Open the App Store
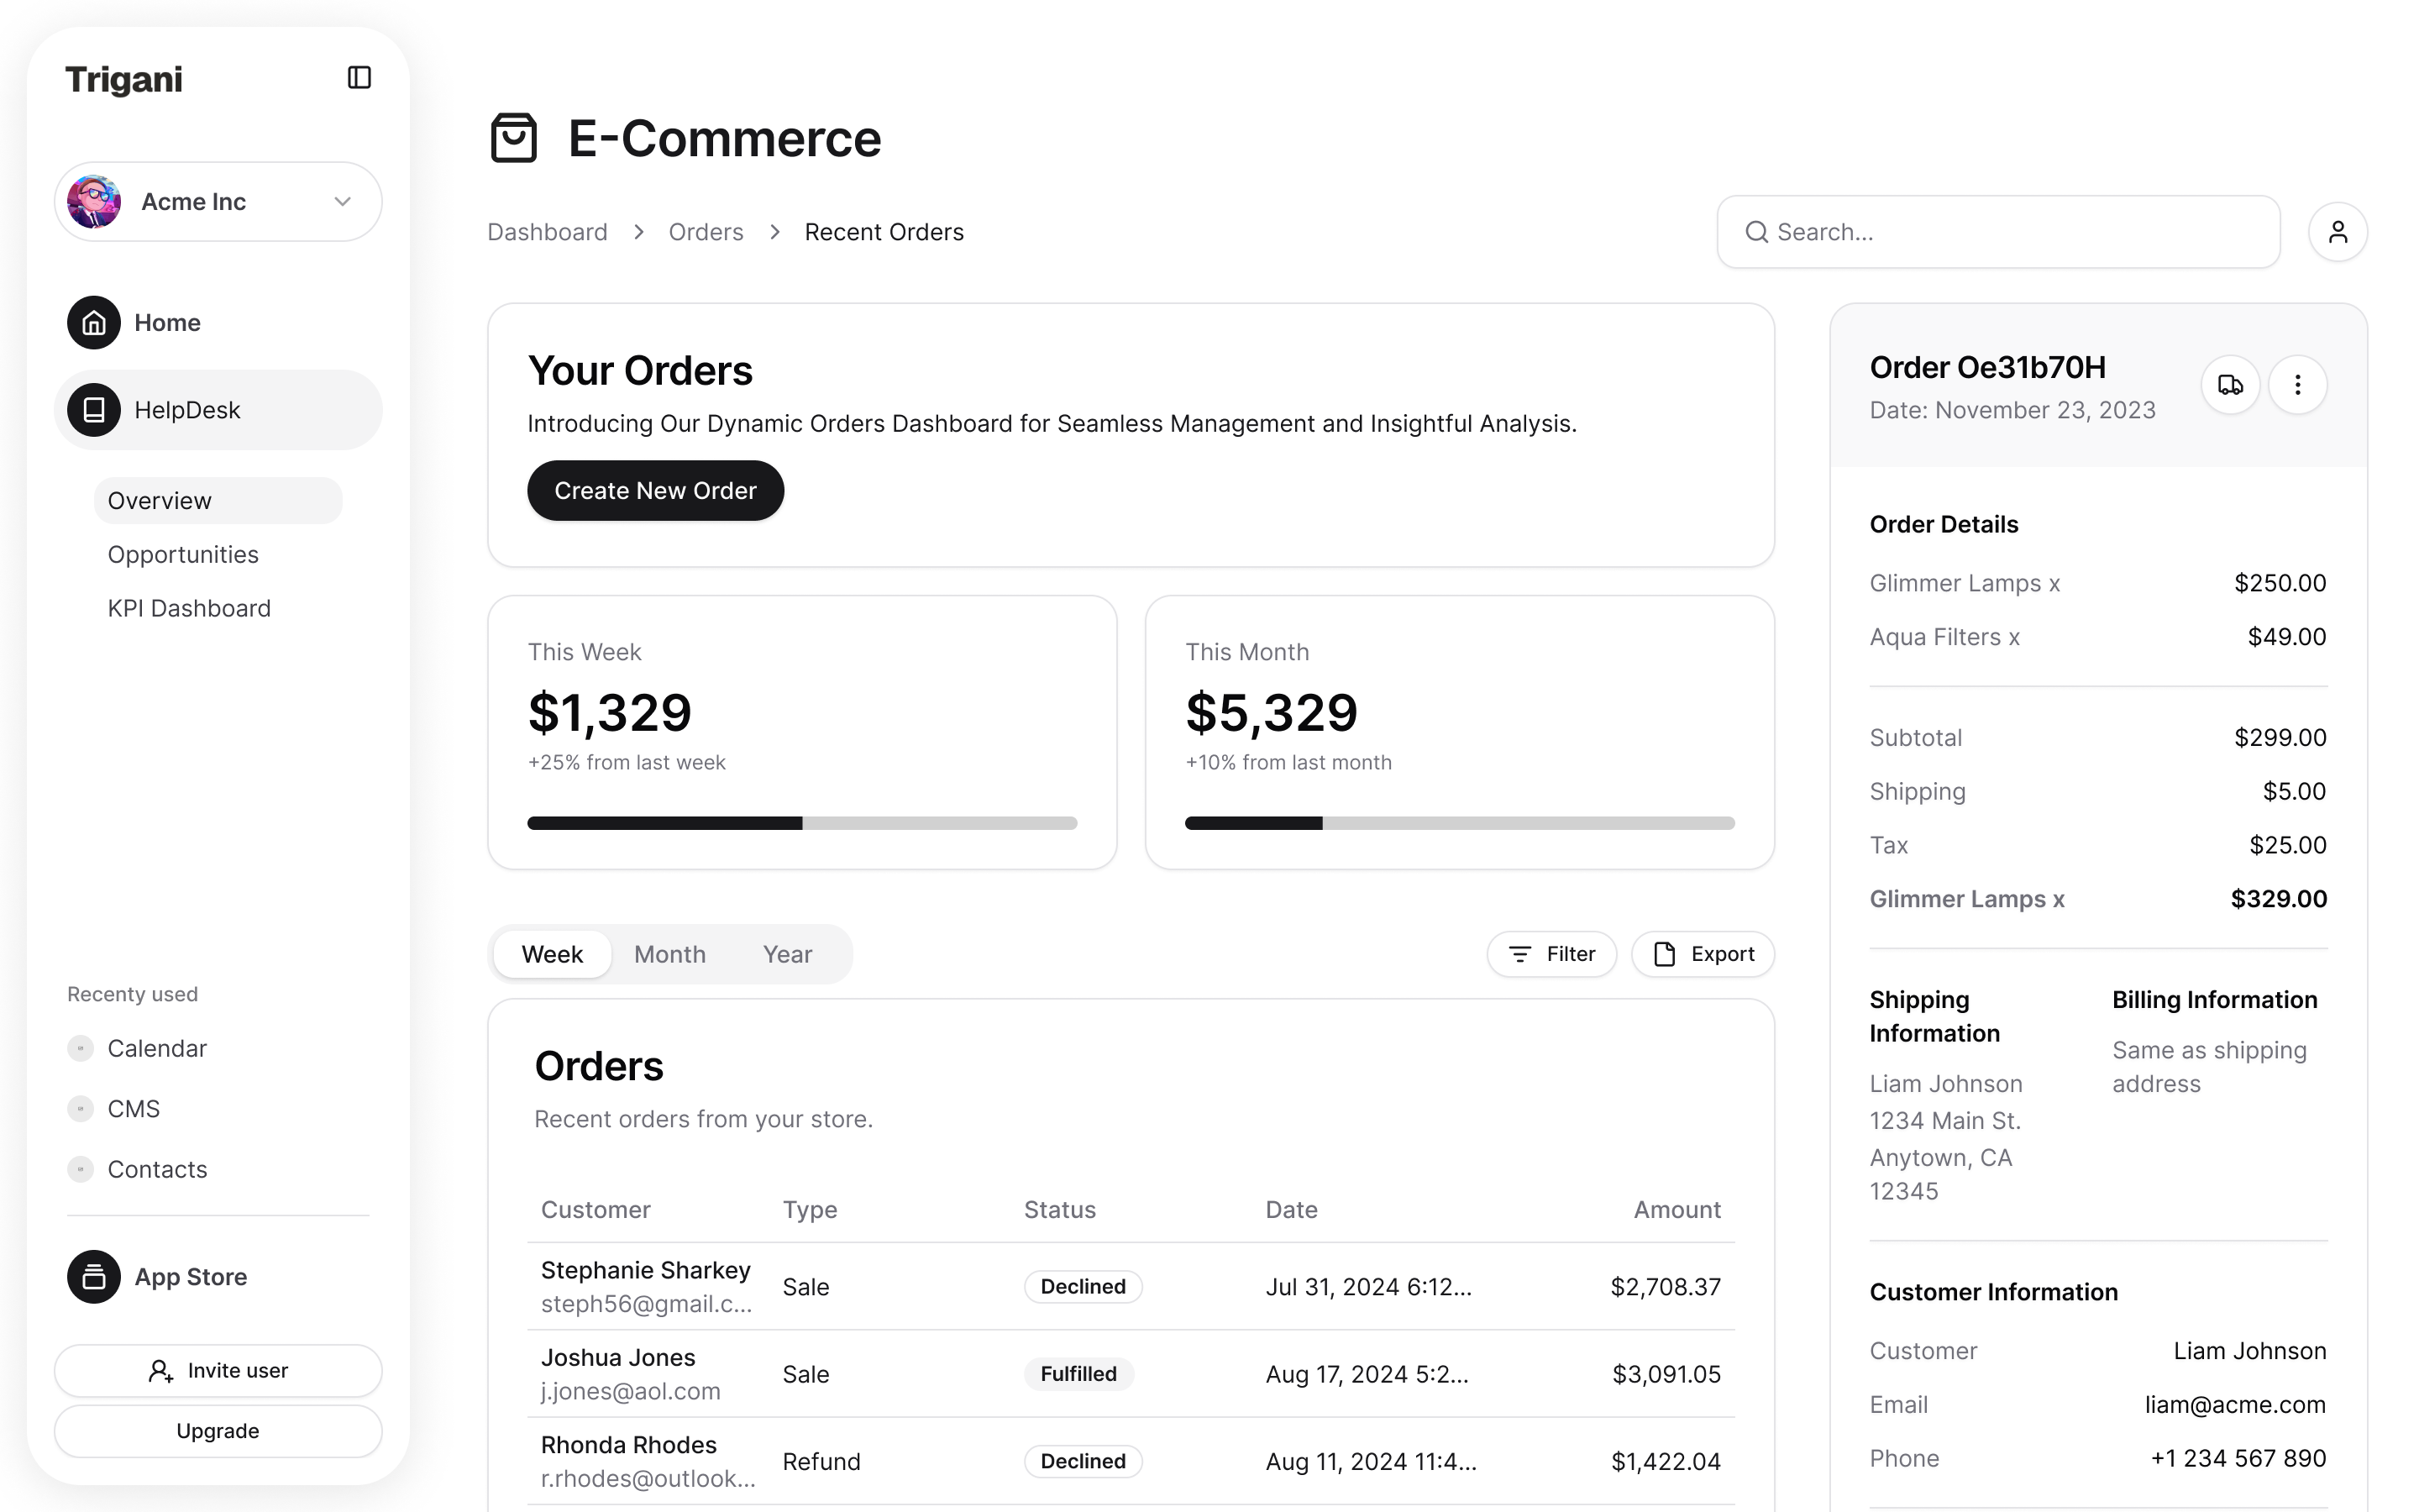2419x1512 pixels. click(x=190, y=1276)
